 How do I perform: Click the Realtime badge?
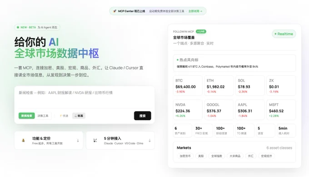(284, 34)
